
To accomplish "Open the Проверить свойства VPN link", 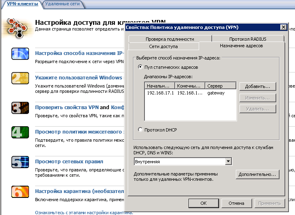I will pyautogui.click(x=67, y=107).
